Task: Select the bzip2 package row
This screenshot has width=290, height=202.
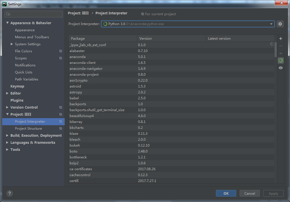Action: click(171, 163)
